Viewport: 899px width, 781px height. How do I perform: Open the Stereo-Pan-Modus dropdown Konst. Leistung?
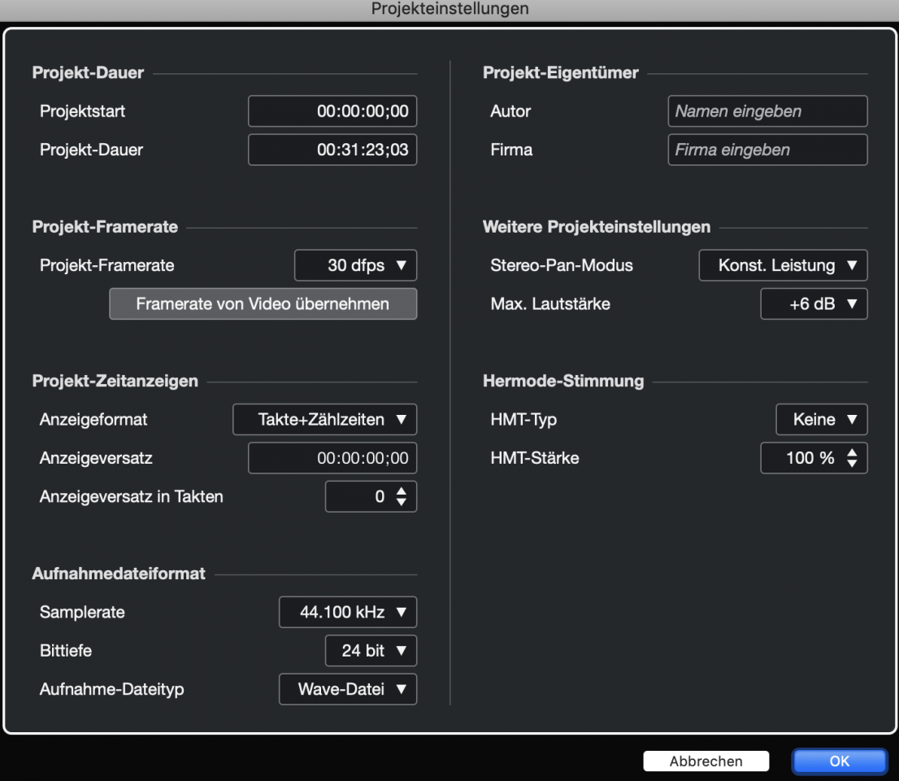(x=783, y=265)
